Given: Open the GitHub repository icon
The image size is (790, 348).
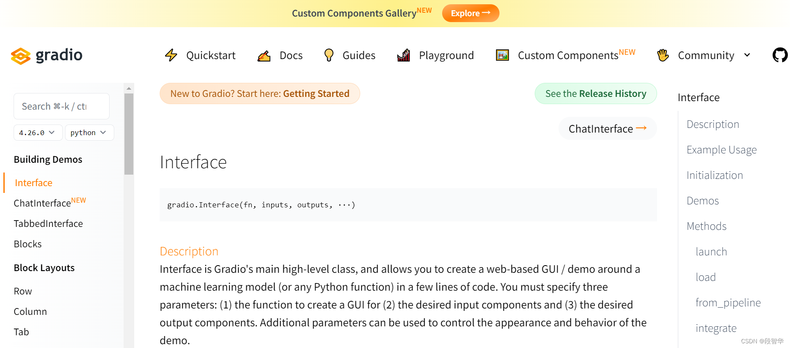Looking at the screenshot, I should coord(780,55).
